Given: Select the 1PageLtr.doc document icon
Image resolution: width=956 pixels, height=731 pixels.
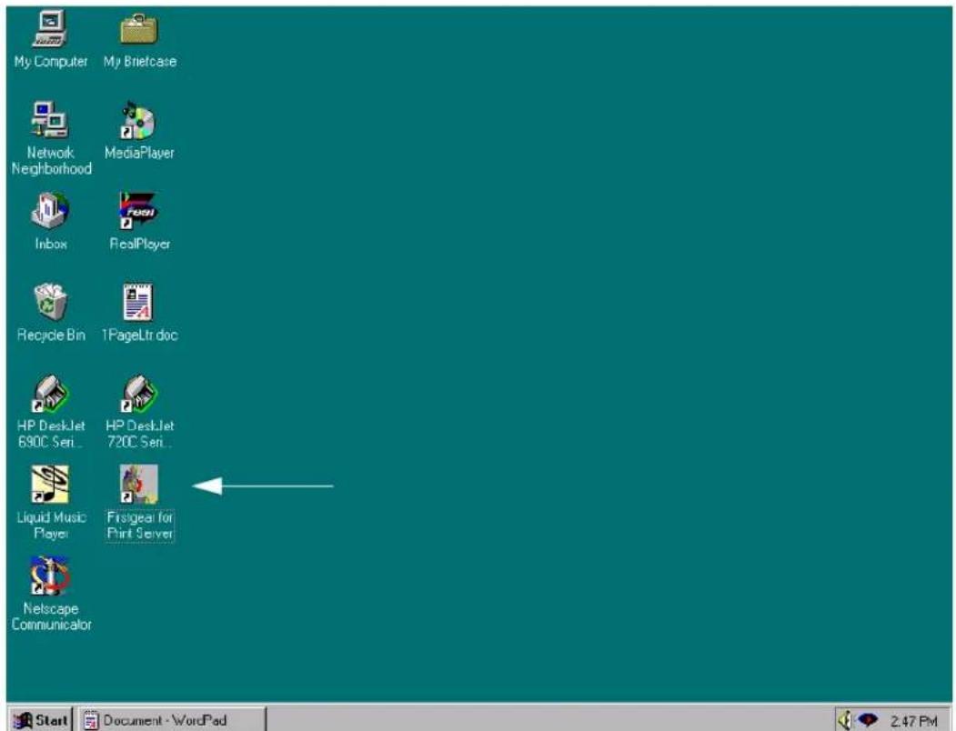Looking at the screenshot, I should 138,302.
